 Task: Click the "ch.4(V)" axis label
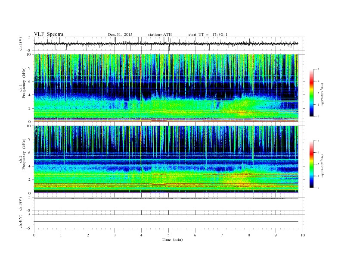[20, 222]
